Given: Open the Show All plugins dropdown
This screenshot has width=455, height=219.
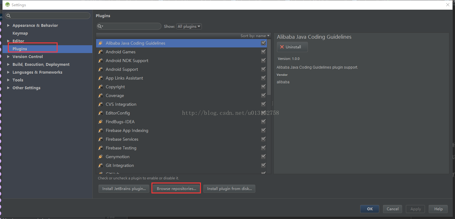Looking at the screenshot, I should coord(189,27).
